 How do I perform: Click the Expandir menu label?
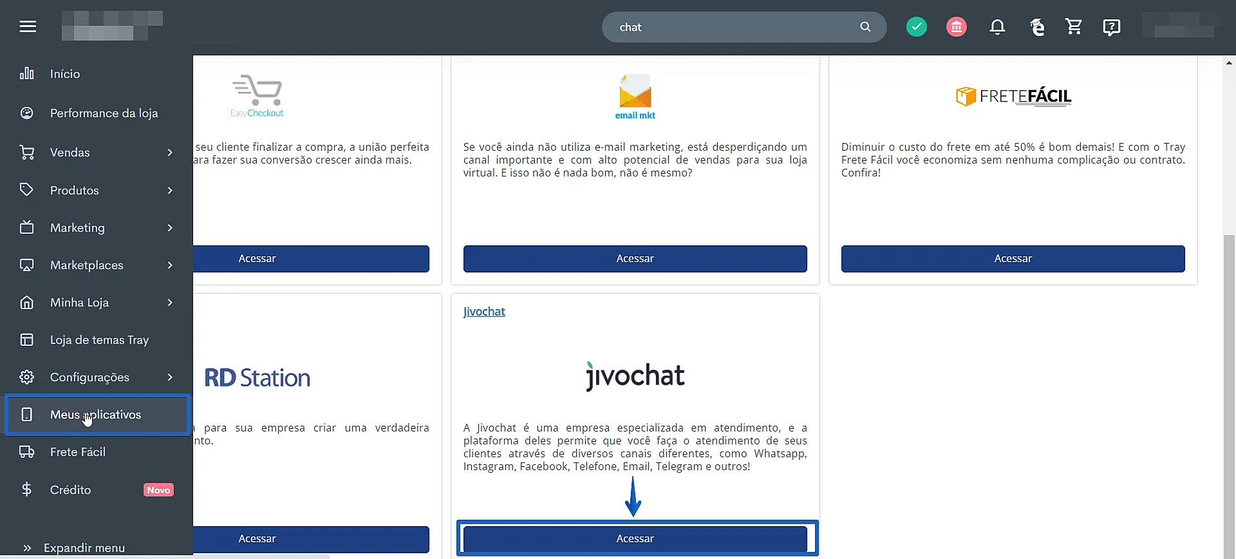coord(84,548)
